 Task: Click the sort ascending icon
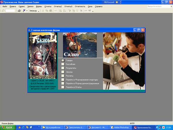pos(61,11)
